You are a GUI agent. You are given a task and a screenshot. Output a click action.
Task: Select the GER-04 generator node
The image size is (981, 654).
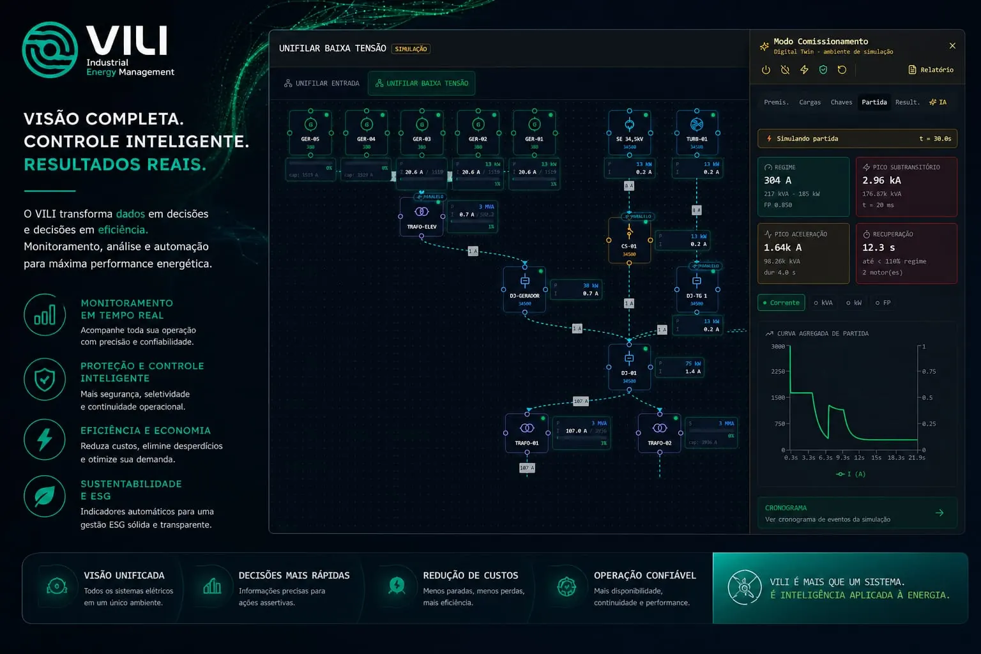tap(367, 133)
